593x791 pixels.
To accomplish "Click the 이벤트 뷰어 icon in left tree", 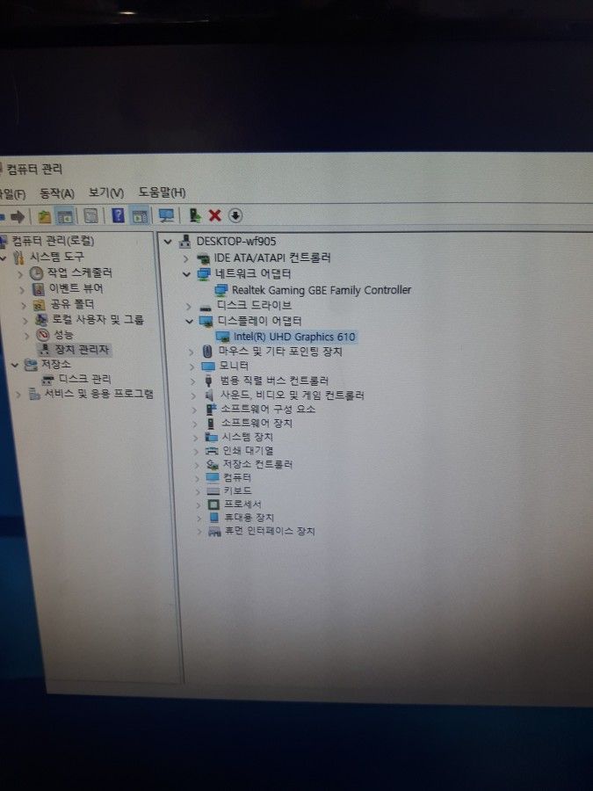I will 39,289.
